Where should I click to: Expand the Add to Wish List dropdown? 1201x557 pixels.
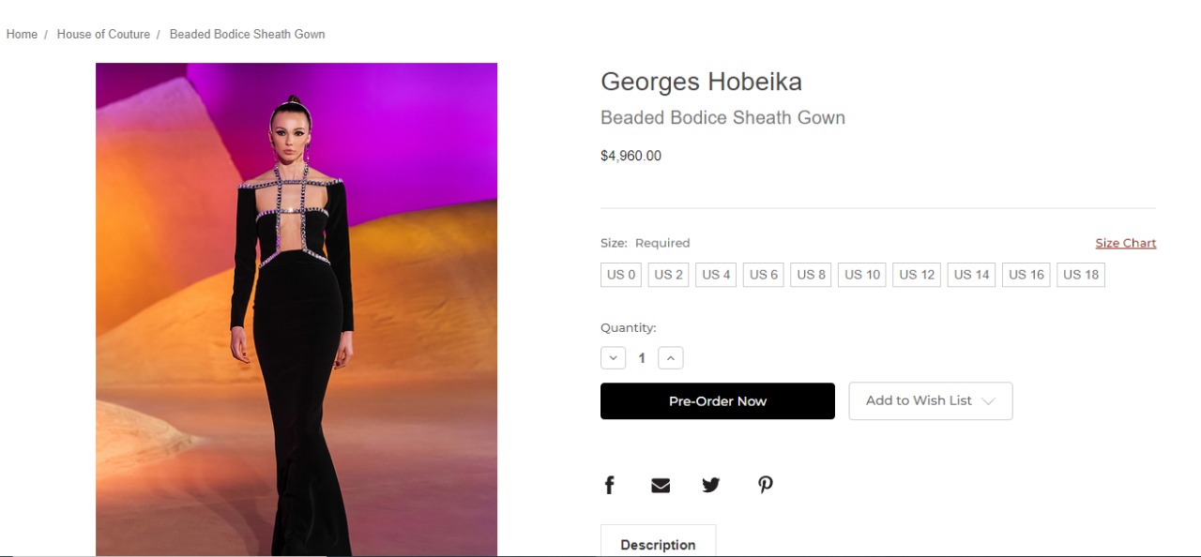tap(931, 400)
